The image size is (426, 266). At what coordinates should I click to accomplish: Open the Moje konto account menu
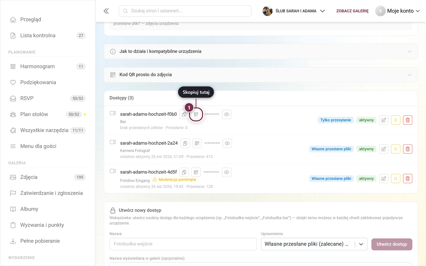(398, 11)
